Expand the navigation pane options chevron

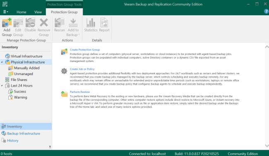coord(50,147)
